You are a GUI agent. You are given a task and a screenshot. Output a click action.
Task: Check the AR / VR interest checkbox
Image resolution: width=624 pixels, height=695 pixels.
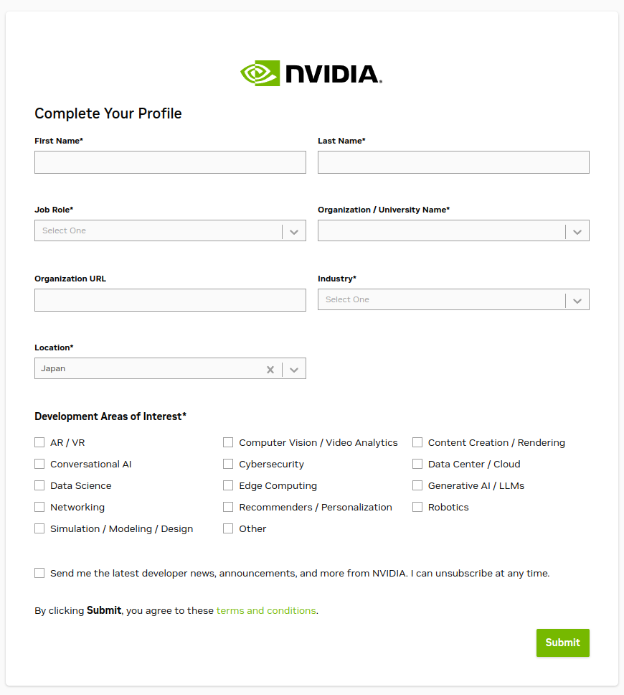[x=39, y=442]
